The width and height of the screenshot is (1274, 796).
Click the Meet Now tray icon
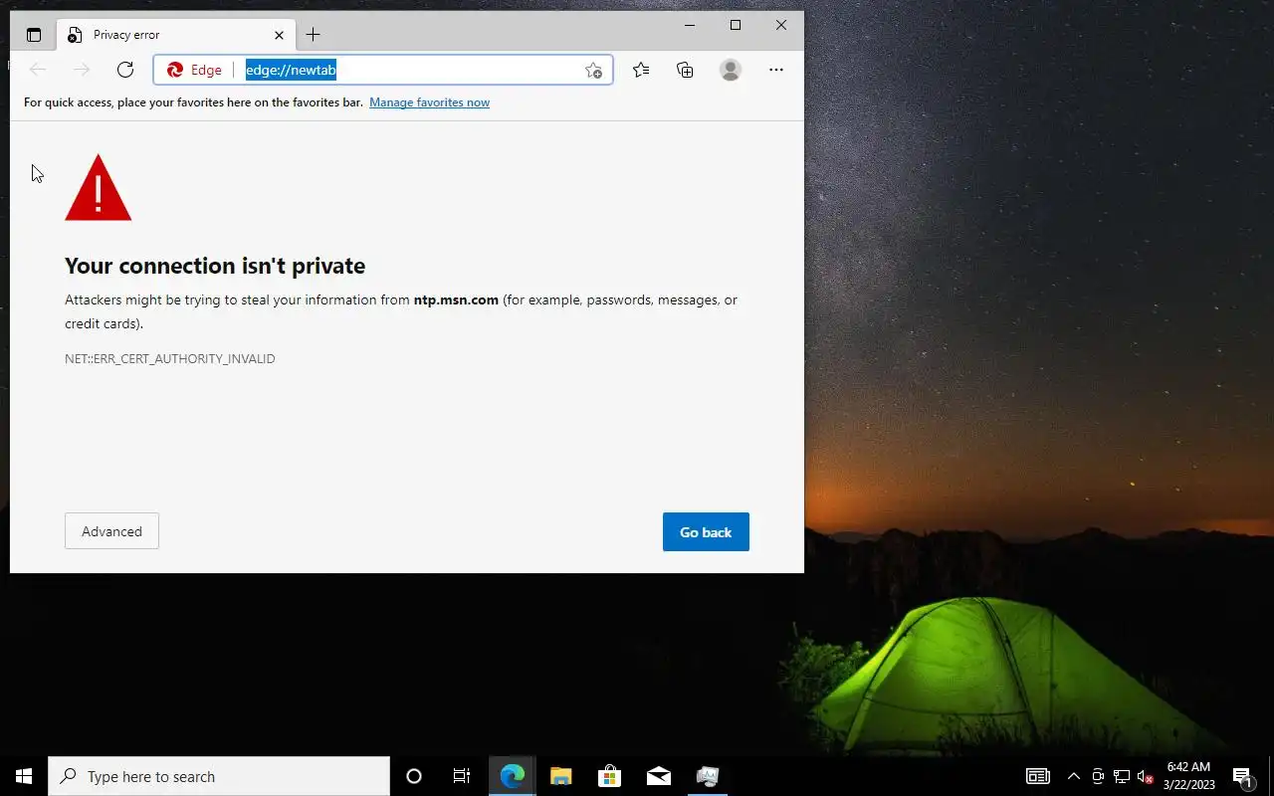click(1098, 776)
